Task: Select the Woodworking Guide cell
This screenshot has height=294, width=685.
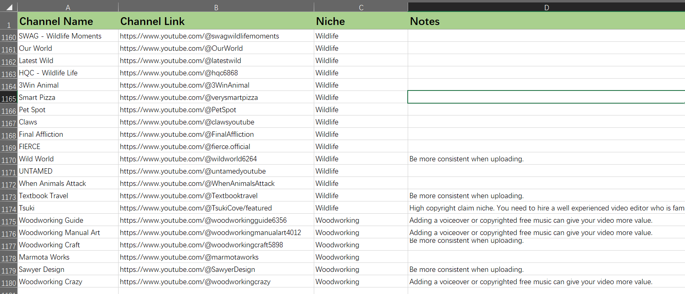Action: [68, 220]
